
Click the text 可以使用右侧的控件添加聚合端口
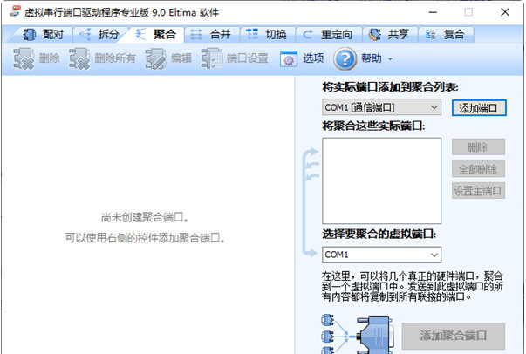tap(145, 238)
